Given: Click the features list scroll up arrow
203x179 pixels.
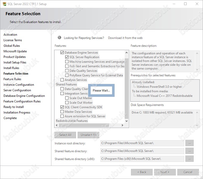Looking at the screenshot, I should pos(126,53).
